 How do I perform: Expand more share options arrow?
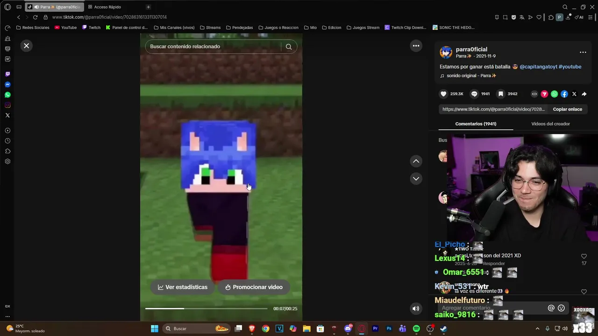pyautogui.click(x=584, y=94)
